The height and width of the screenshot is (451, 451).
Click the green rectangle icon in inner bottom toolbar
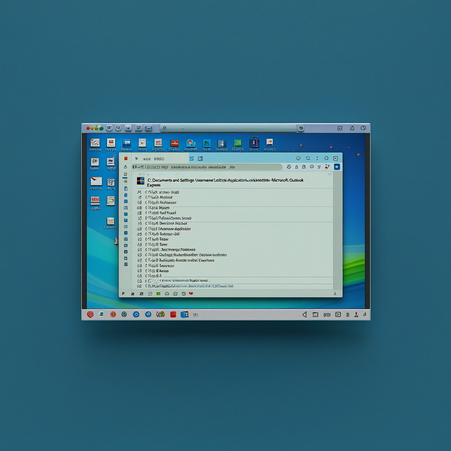click(x=158, y=294)
